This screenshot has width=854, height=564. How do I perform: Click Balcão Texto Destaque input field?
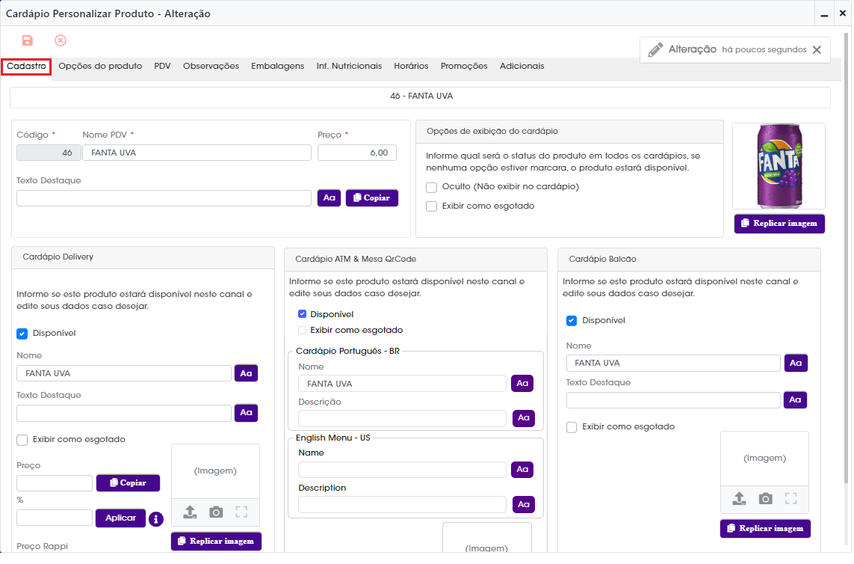[673, 400]
